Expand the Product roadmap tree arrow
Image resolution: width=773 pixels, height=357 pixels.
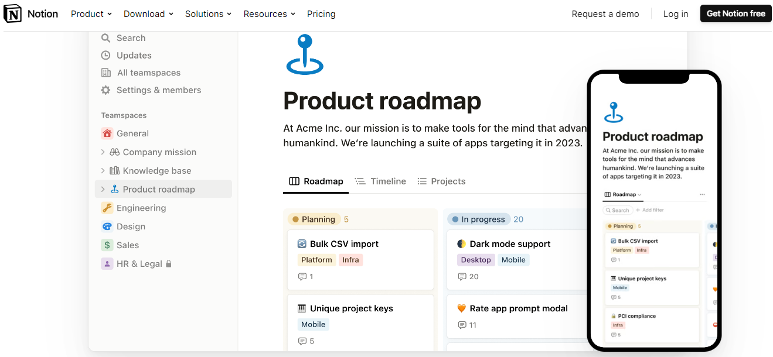pos(103,189)
